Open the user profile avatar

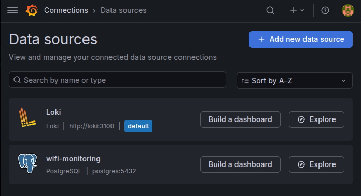348,10
